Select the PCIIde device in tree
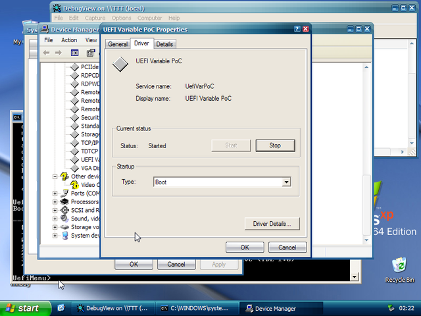The image size is (421, 316). click(x=90, y=67)
